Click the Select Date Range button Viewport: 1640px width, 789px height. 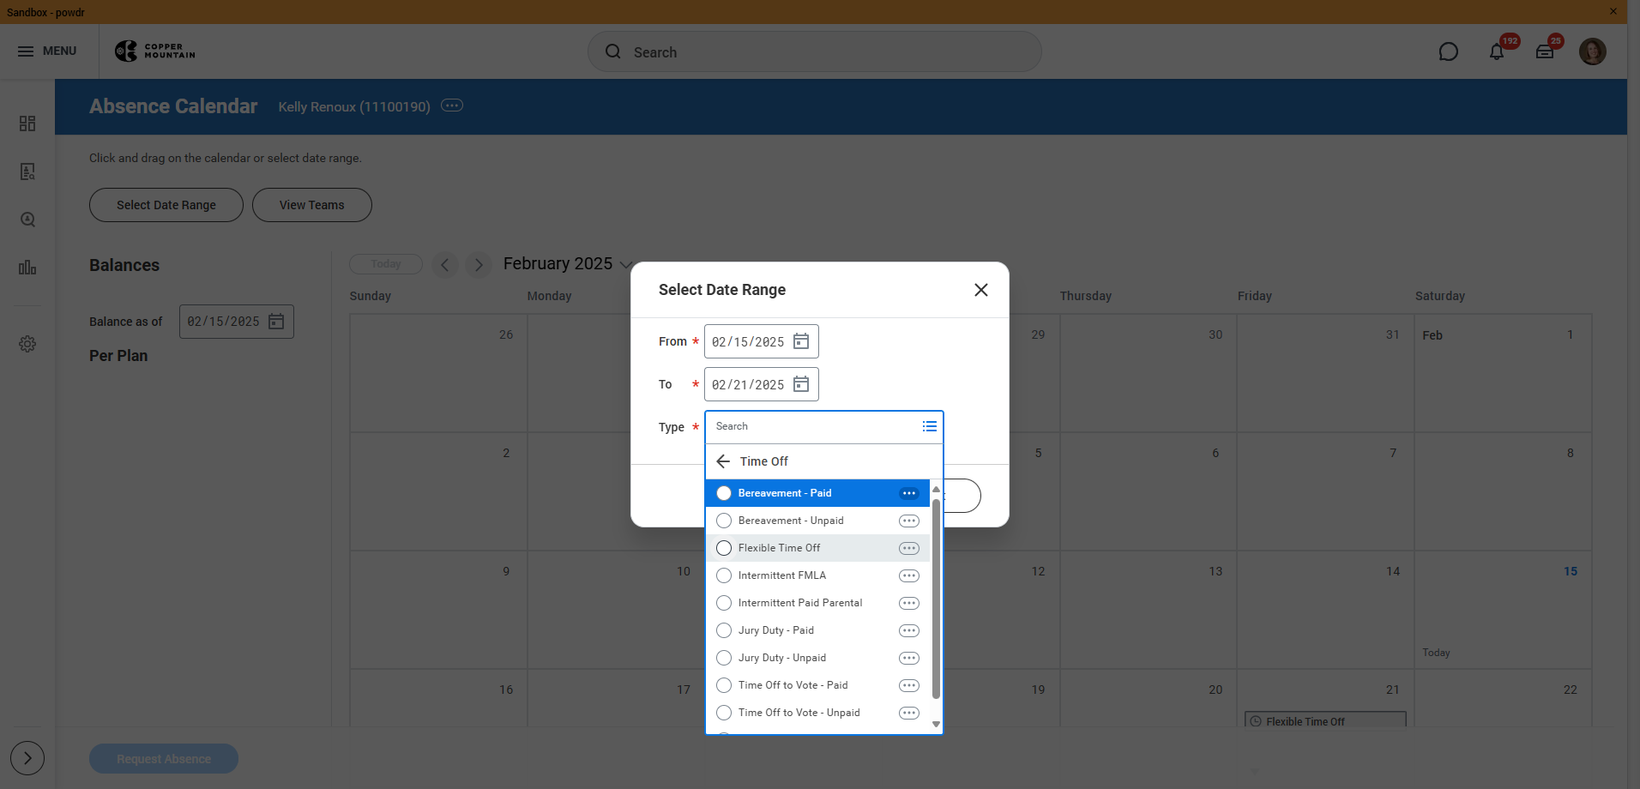click(x=166, y=205)
